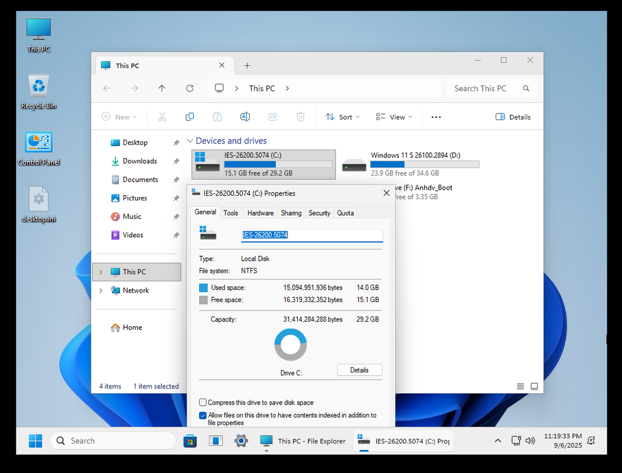Check Compress this drive option
Viewport: 622px width, 473px height.
[x=203, y=402]
